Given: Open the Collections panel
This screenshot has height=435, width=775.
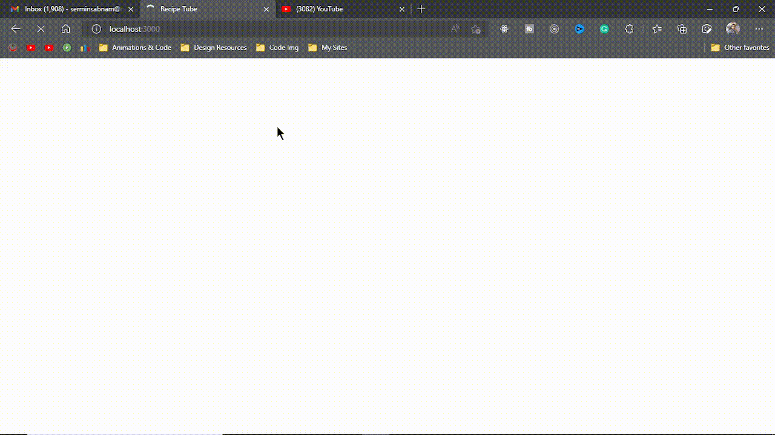Looking at the screenshot, I should point(682,29).
